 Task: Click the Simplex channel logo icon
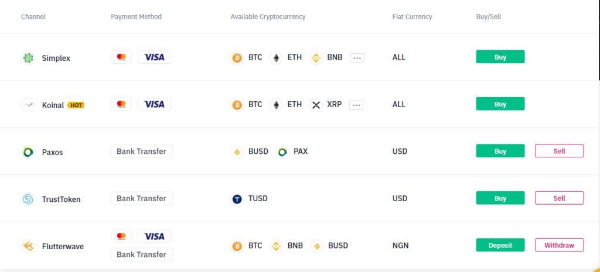(x=28, y=58)
